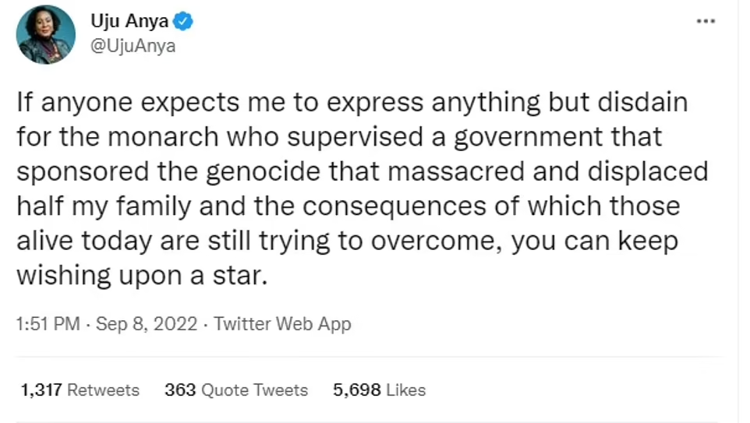Screen dimensions: 750x423
Task: Show the 363 Quote Tweets
Action: pyautogui.click(x=236, y=390)
